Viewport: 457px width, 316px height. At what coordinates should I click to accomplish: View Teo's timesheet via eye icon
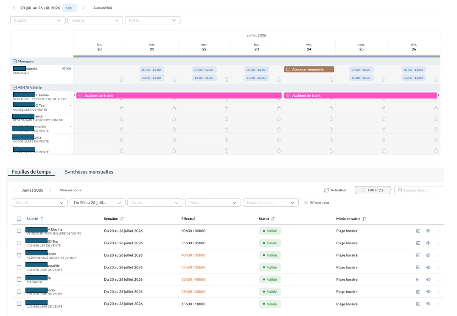[x=429, y=243]
